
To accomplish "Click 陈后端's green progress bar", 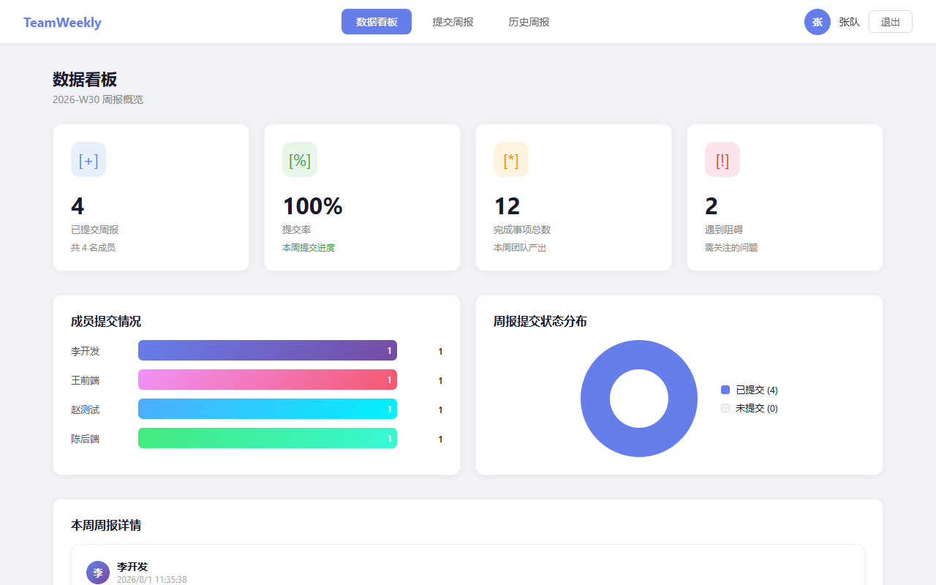I will tap(268, 438).
